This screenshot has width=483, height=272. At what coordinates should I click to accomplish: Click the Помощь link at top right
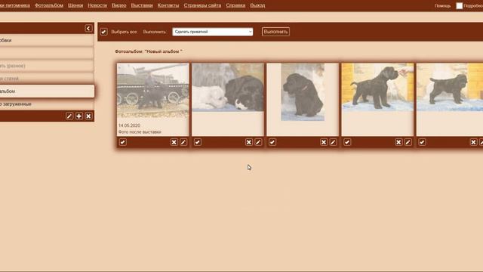(x=443, y=6)
